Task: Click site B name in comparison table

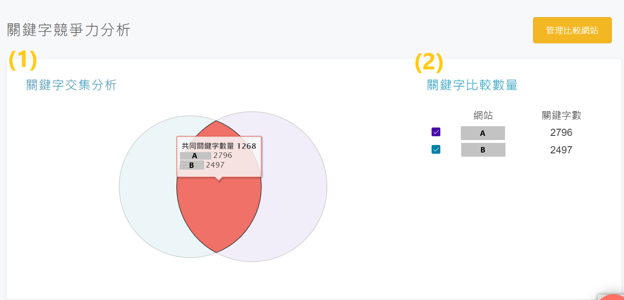Action: (483, 150)
